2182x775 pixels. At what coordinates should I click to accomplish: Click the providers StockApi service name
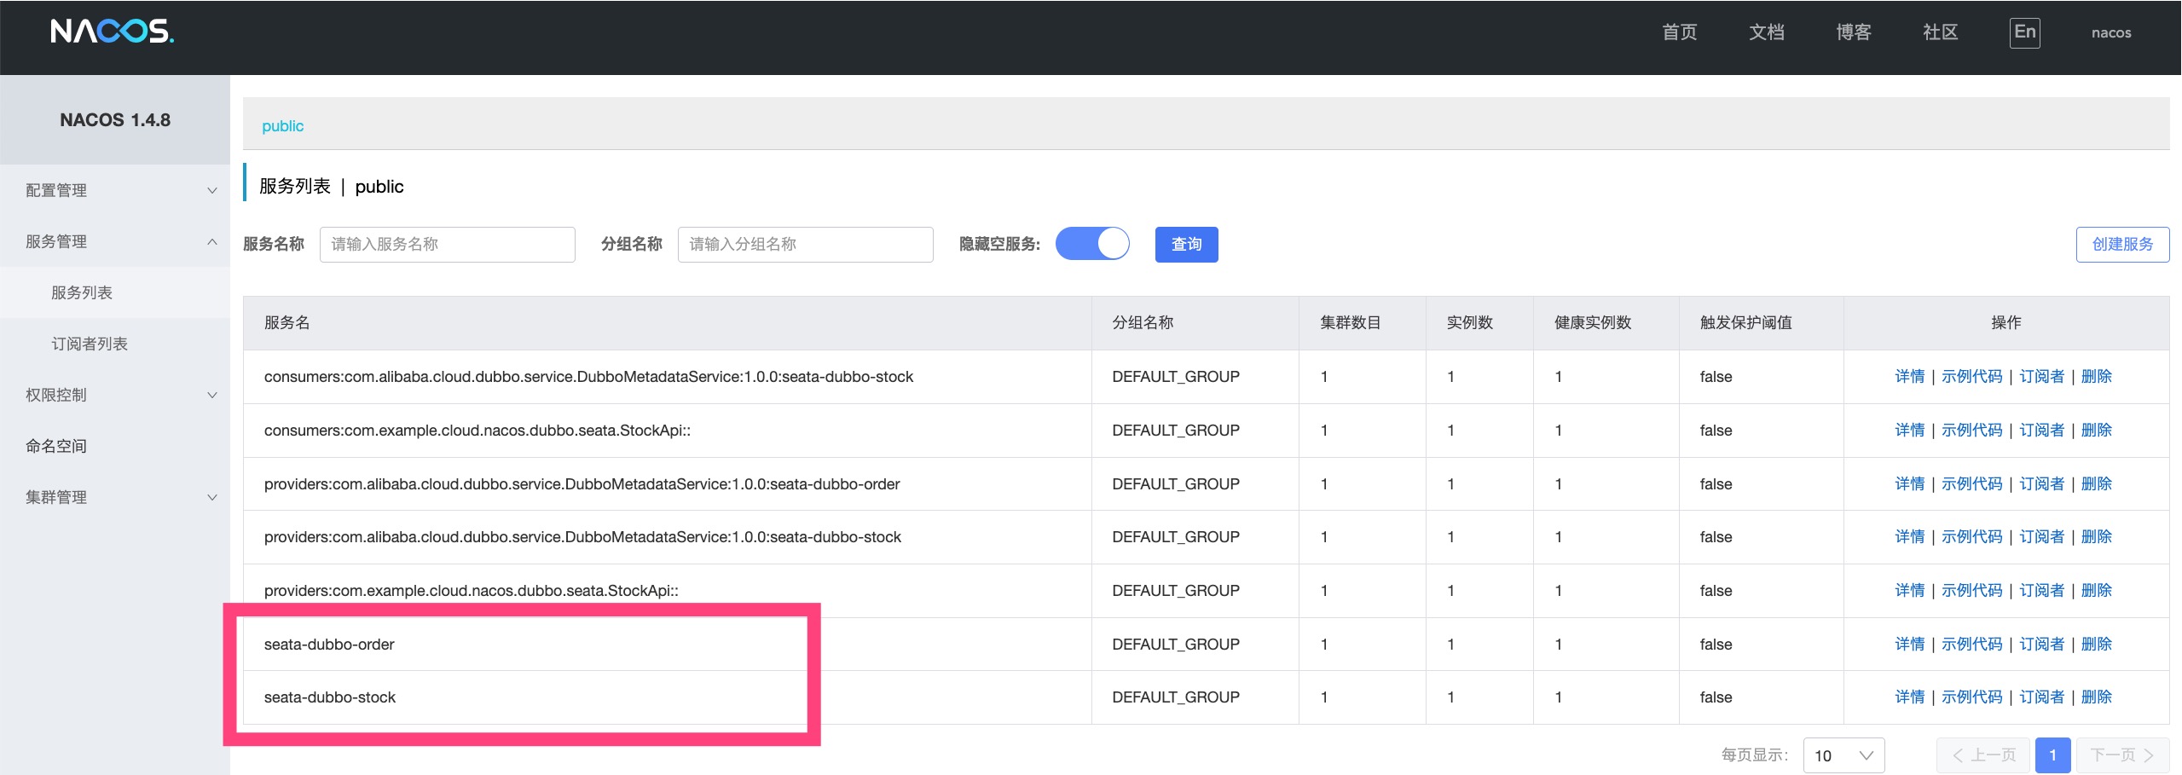(x=471, y=590)
